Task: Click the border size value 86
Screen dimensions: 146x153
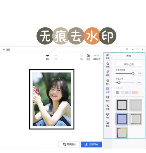Action: pos(139,82)
